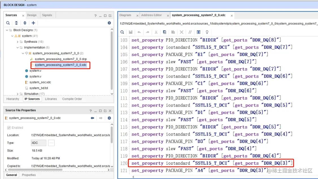The image size is (318, 179).
Task: Toggle the Enabled checkbox
Action: pos(9,128)
